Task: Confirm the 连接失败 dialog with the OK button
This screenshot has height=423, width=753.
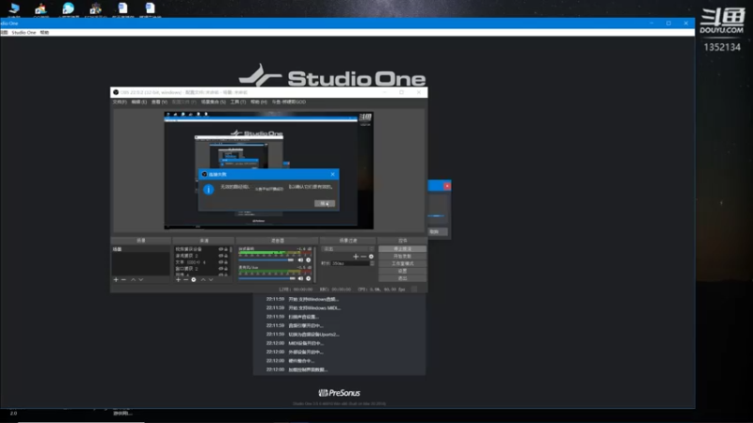Action: tap(325, 204)
